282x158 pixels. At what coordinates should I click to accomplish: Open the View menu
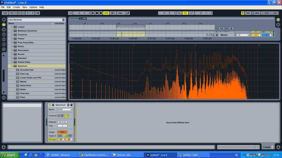(25, 7)
